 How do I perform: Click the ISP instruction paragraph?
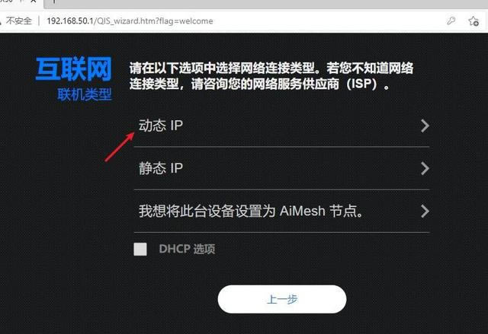pos(271,76)
